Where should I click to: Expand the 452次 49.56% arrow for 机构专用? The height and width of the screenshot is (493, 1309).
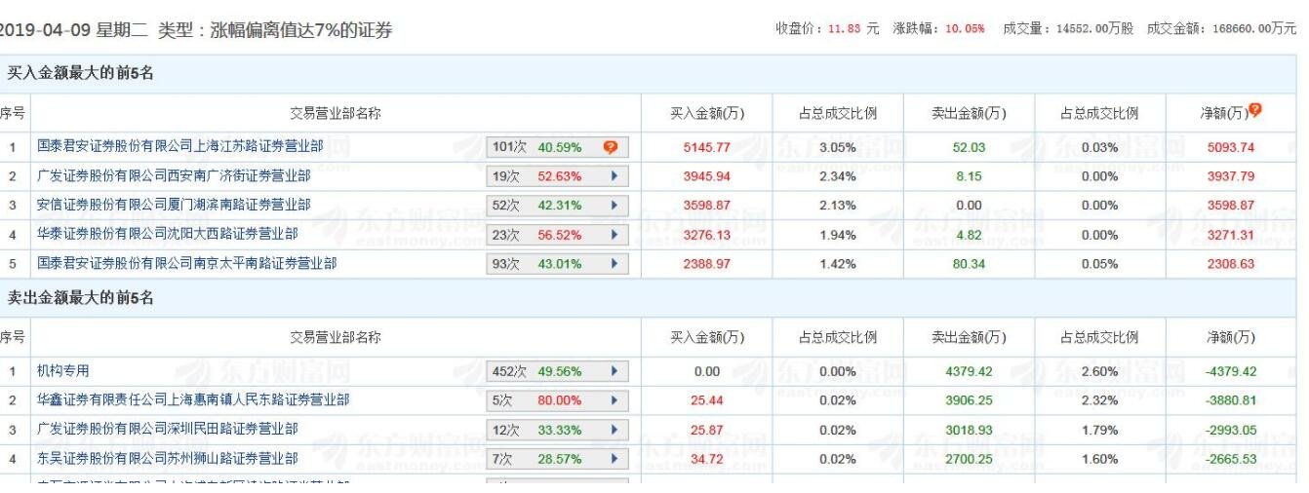point(614,371)
